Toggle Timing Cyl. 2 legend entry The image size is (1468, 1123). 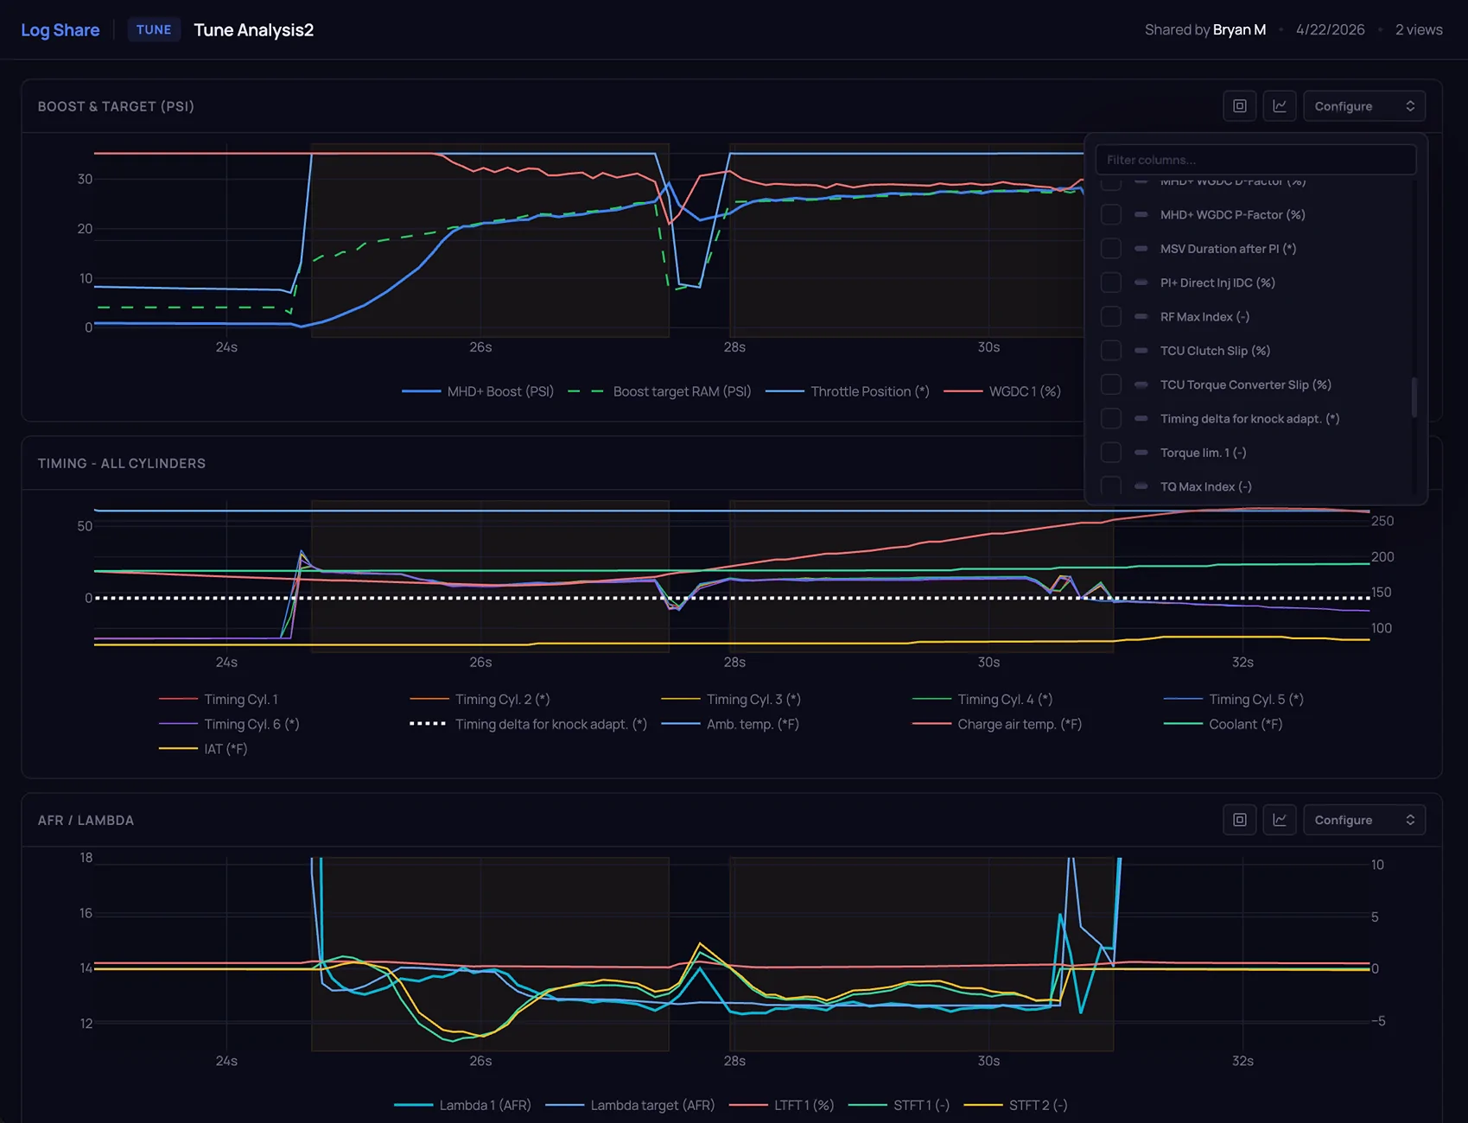(x=480, y=700)
